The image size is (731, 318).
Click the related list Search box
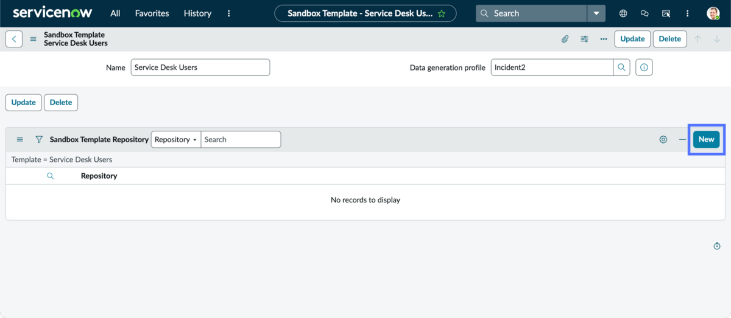[241, 139]
